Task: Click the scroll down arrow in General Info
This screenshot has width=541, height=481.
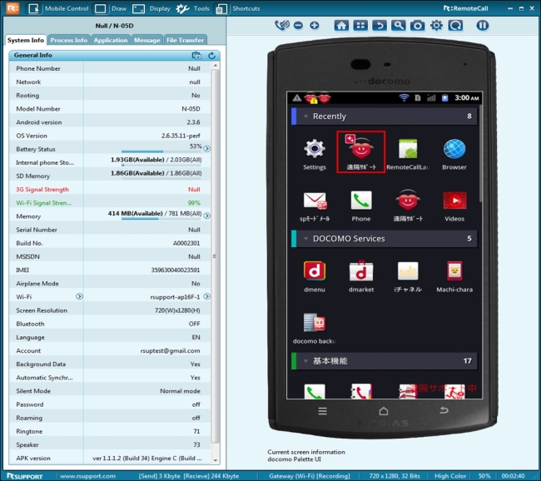Action: coord(216,460)
